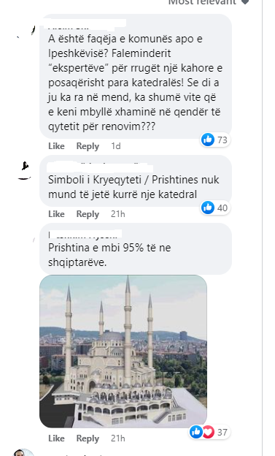The width and height of the screenshot is (275, 456).
Task: Open the like and heart reactions showing 37
Action: click(209, 432)
